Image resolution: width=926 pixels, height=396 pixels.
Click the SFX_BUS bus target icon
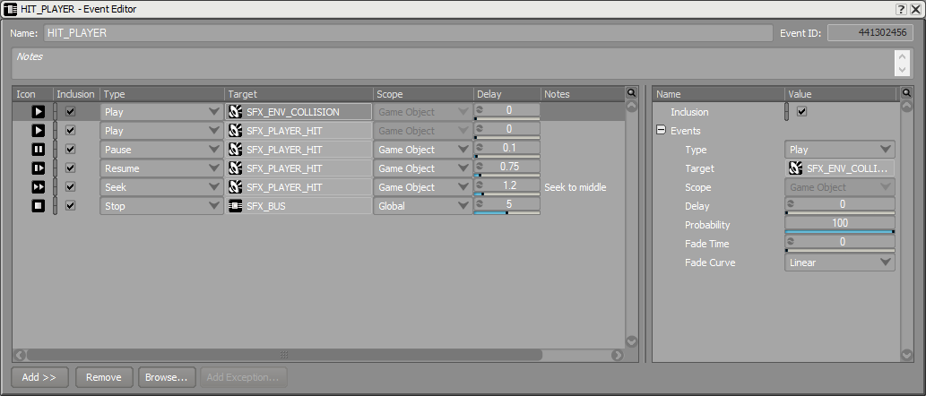pyautogui.click(x=236, y=207)
